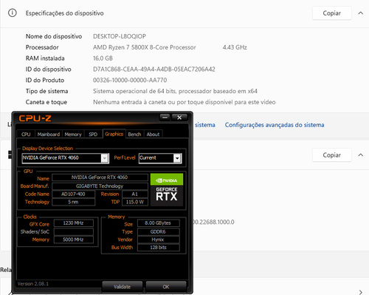
Task: Click the RAM instalada 16,0 GB value
Action: [103, 58]
